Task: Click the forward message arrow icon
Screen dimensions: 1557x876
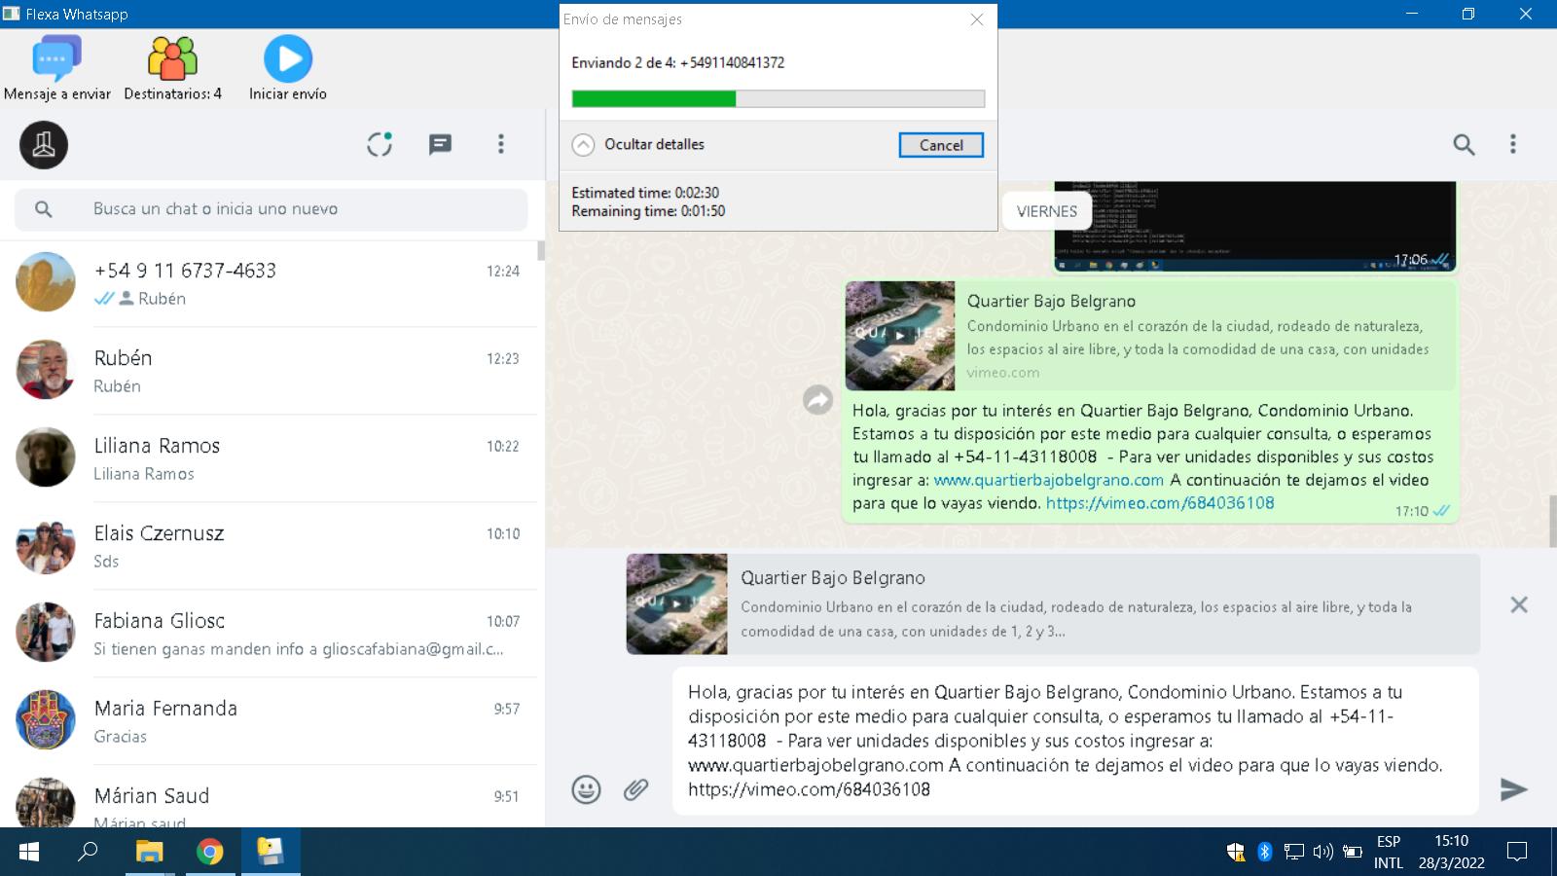Action: point(817,399)
